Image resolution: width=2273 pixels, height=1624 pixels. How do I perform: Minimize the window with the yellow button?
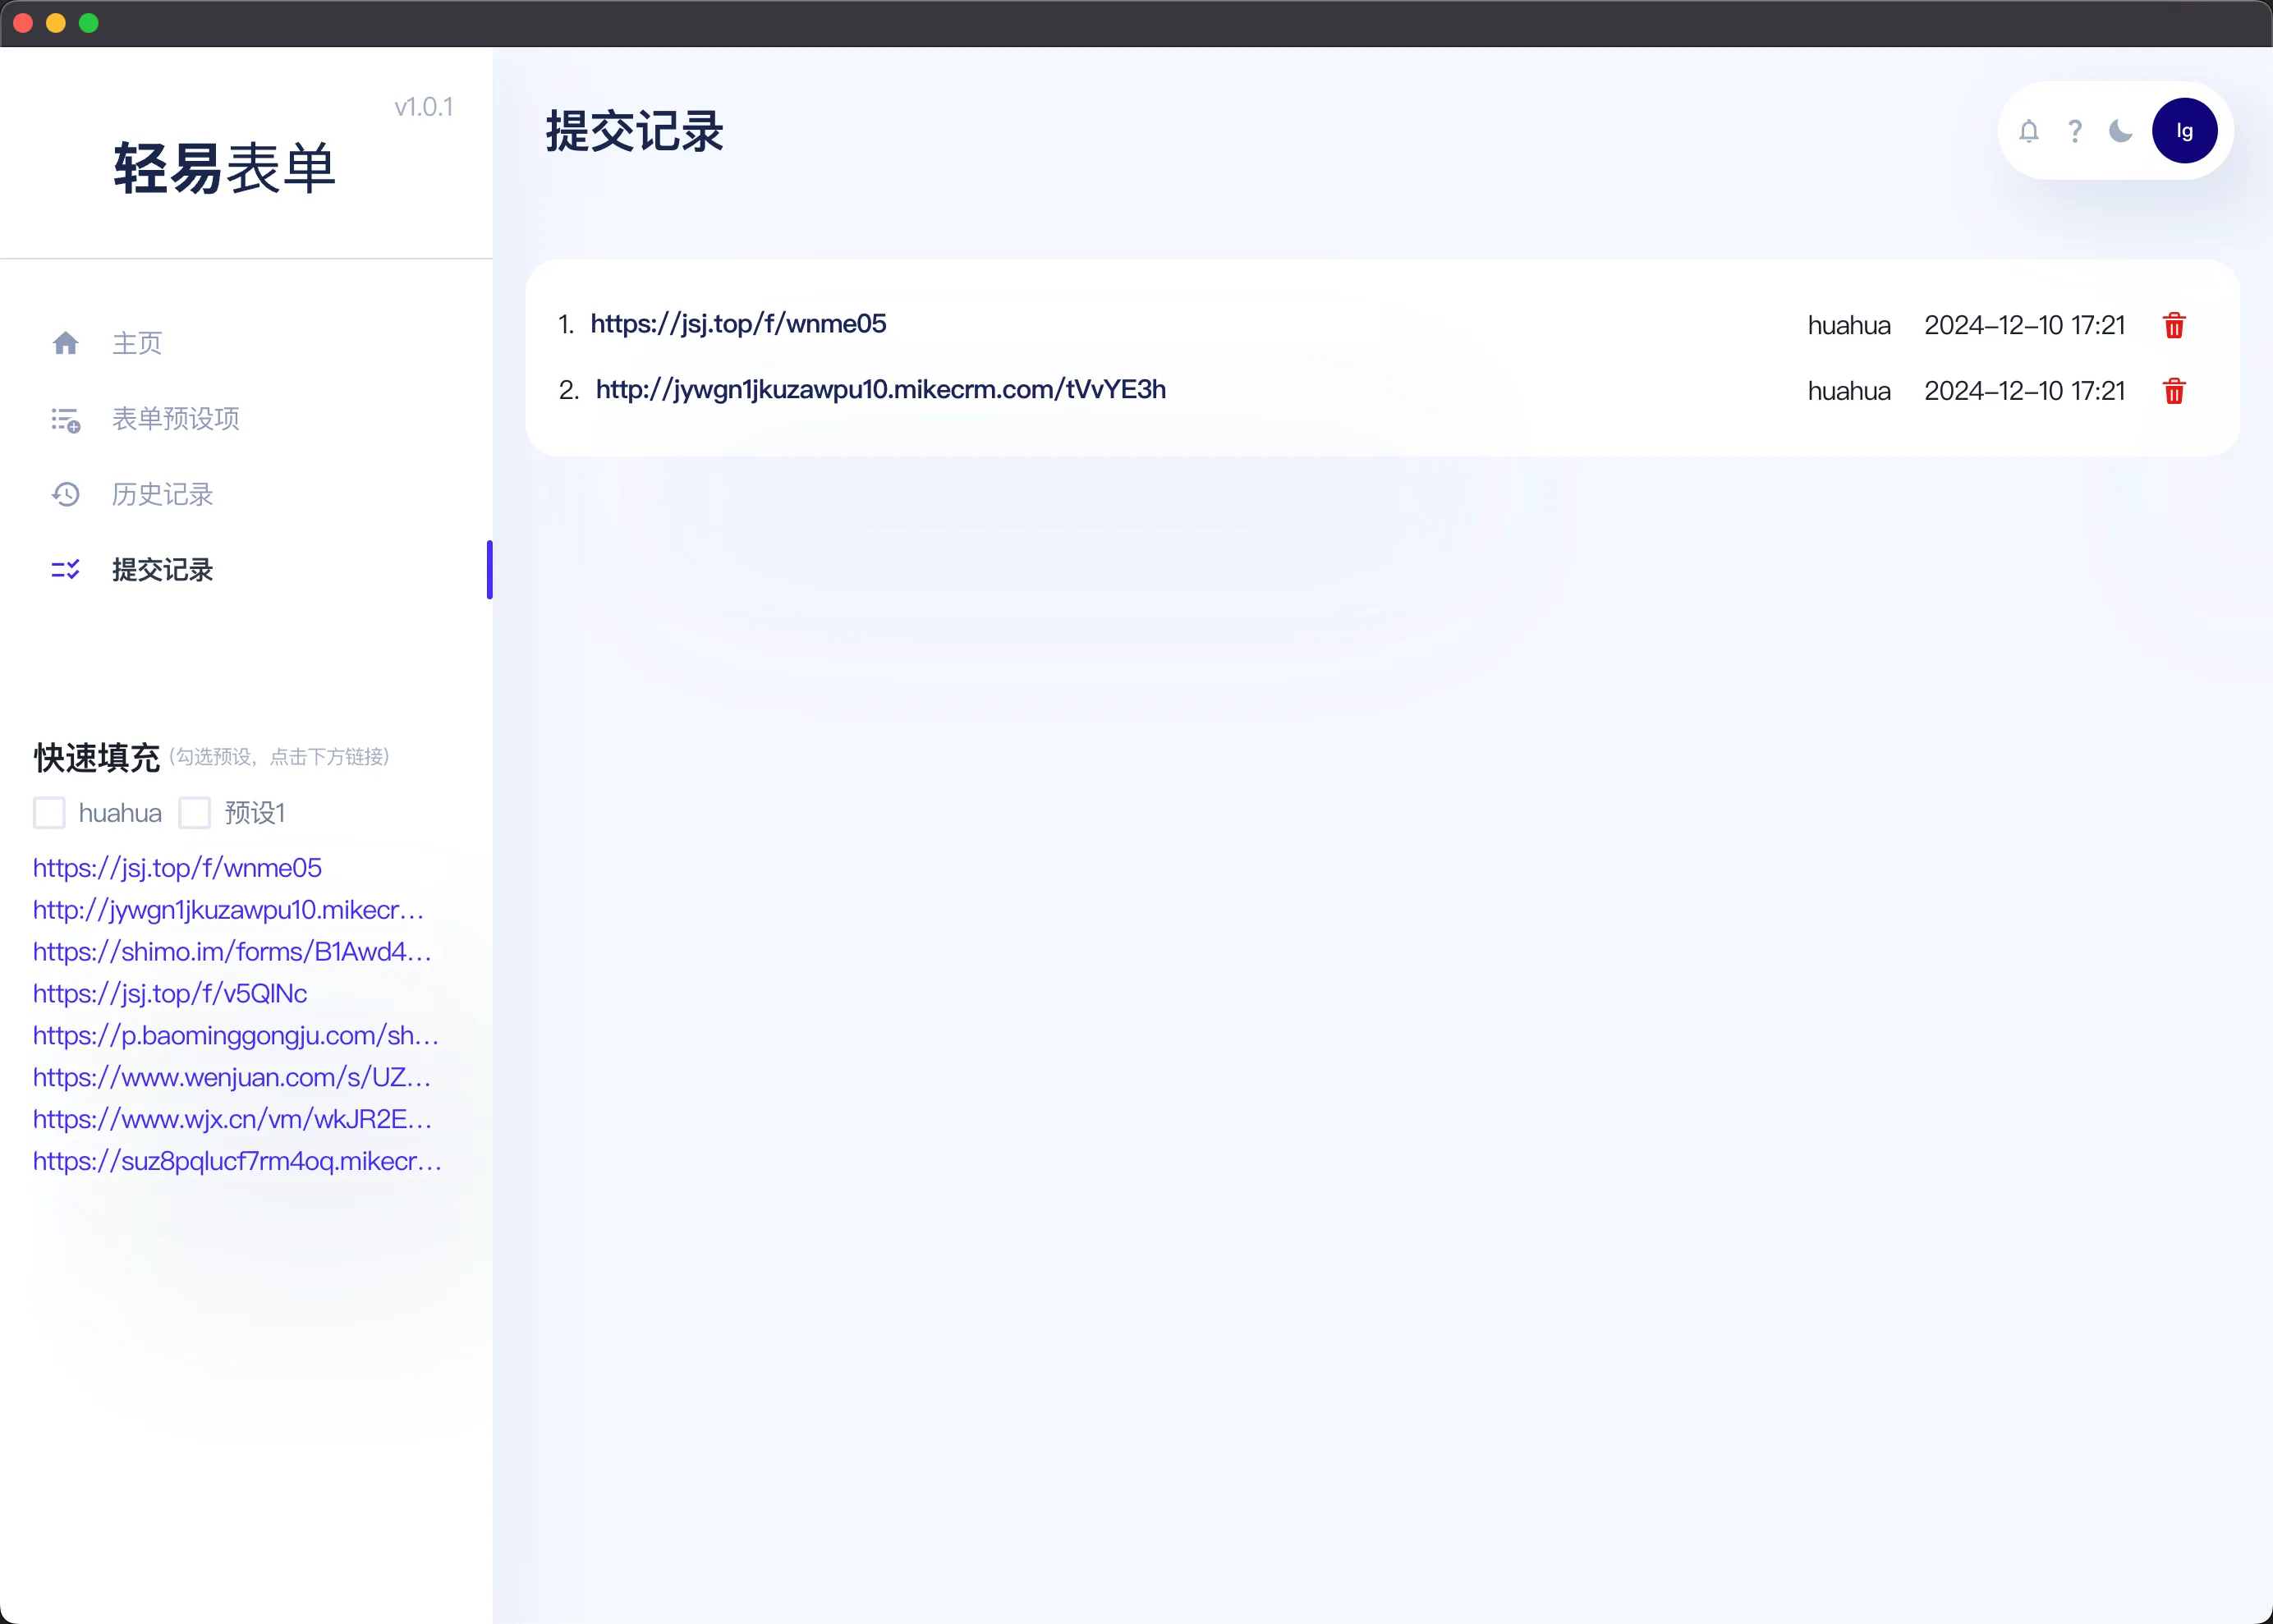55,22
